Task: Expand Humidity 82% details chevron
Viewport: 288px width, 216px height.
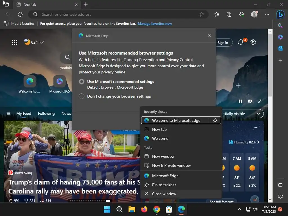Action: [258, 142]
